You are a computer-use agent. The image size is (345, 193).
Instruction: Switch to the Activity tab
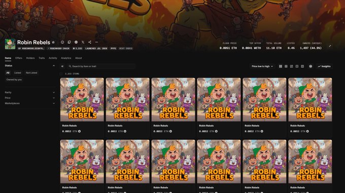point(53,58)
